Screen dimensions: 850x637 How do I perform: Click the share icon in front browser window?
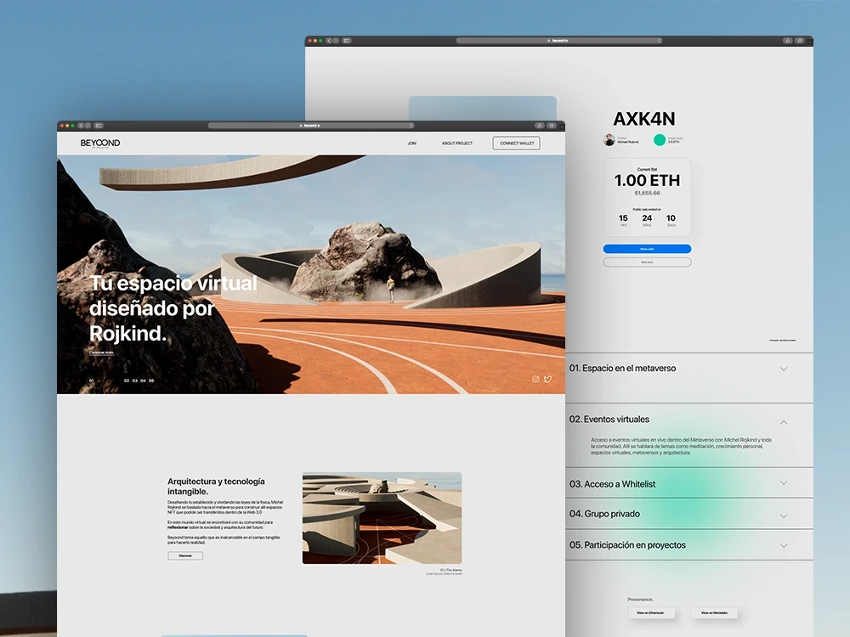[x=540, y=126]
